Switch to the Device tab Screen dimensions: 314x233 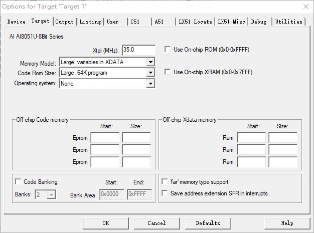click(x=16, y=22)
